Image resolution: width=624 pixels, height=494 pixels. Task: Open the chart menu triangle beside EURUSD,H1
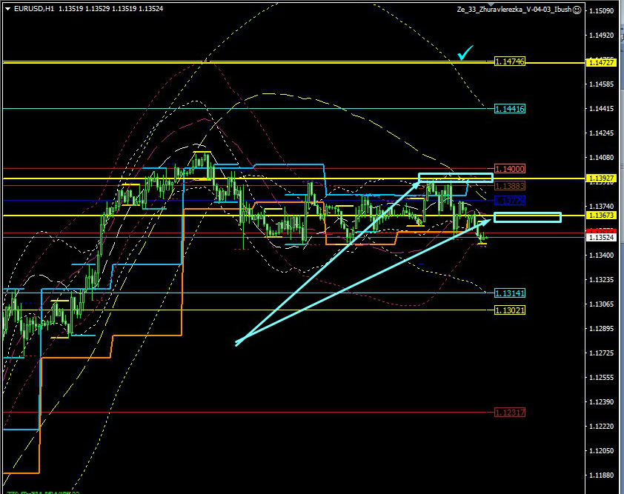click(x=7, y=9)
